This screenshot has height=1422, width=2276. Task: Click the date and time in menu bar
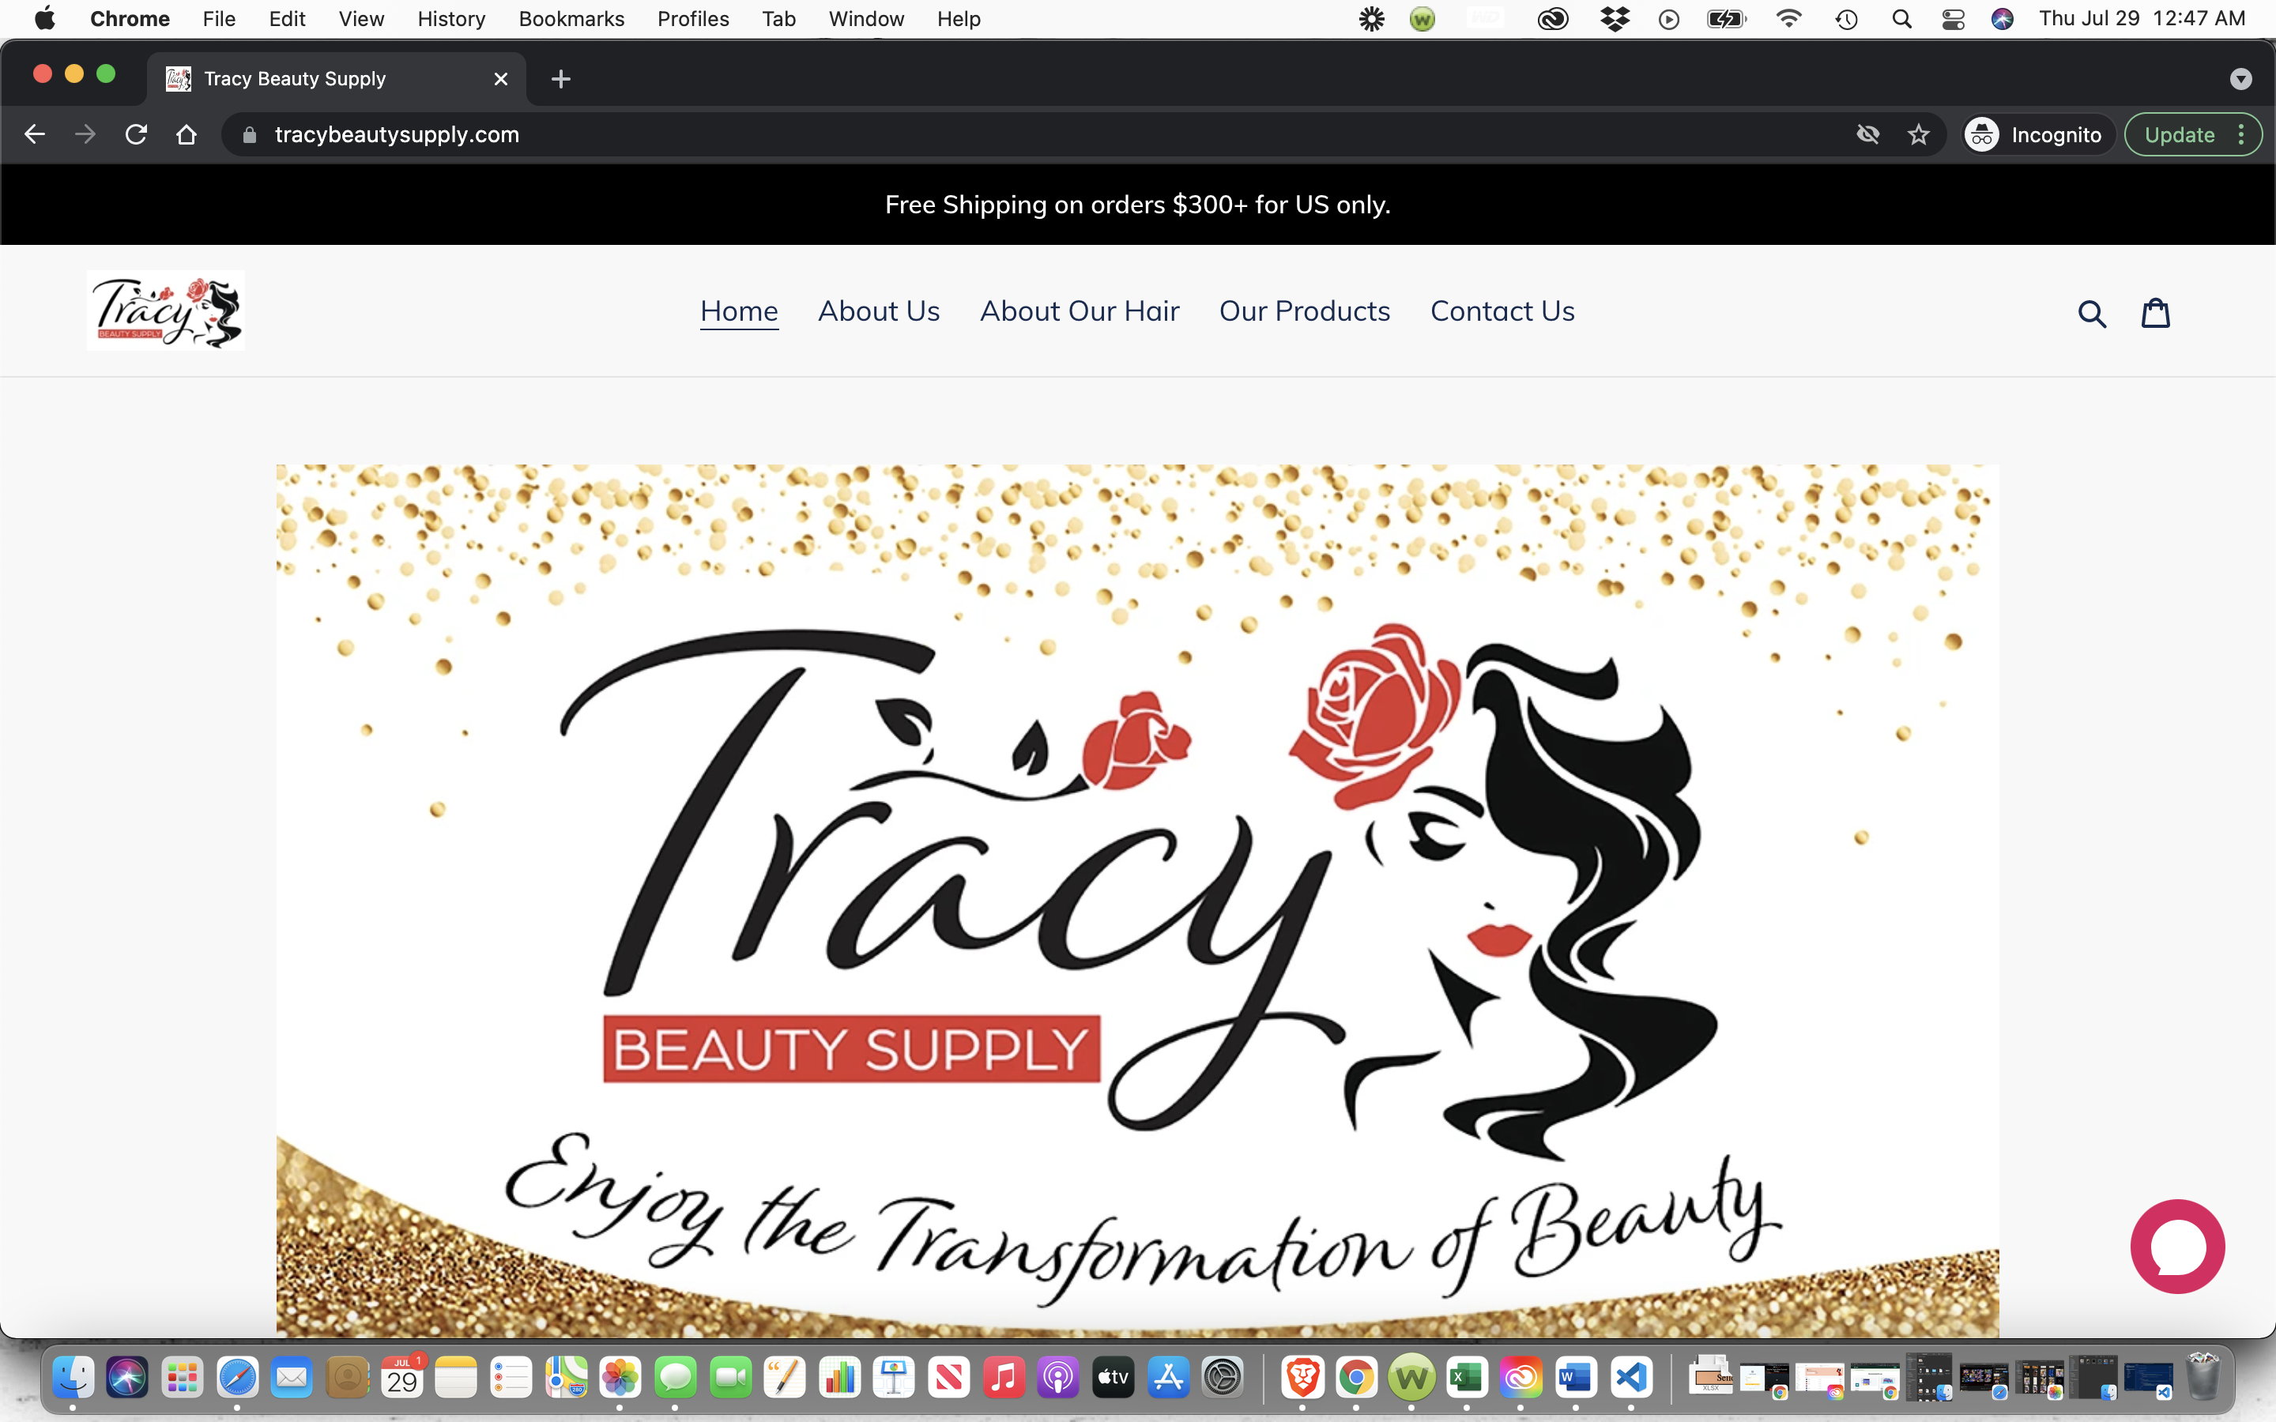pyautogui.click(x=2142, y=19)
